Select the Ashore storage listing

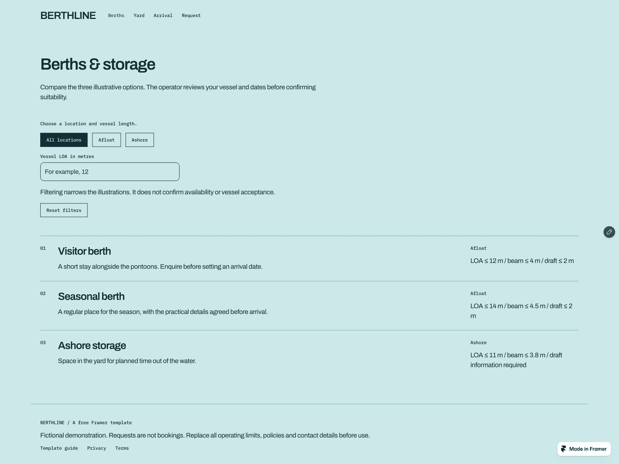coord(309,355)
